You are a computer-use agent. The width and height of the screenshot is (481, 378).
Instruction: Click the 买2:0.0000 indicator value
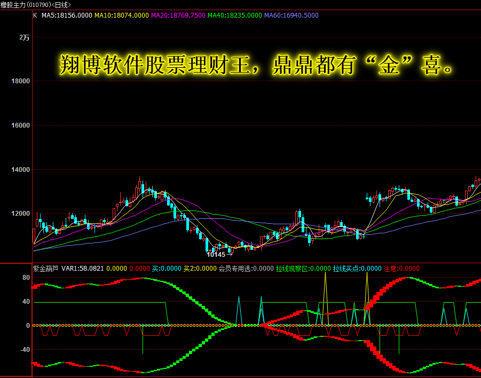(x=200, y=269)
